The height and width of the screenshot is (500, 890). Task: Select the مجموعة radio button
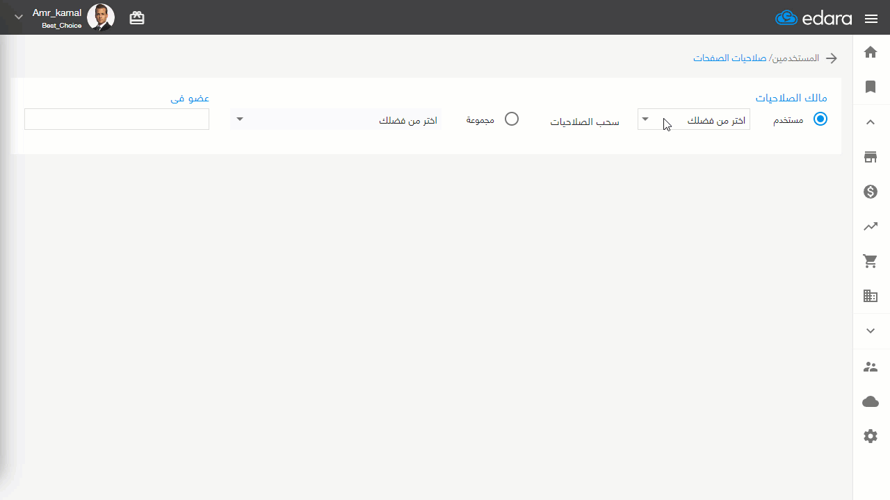512,119
